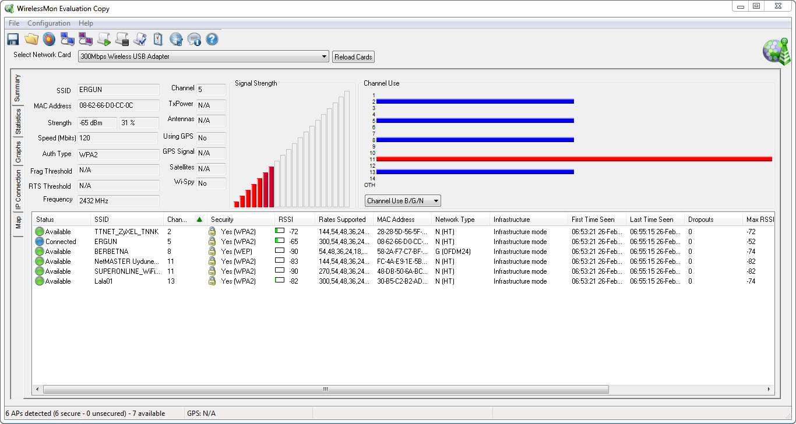The image size is (796, 424).
Task: Click green sort arrow in Channel column header
Action: [x=199, y=220]
